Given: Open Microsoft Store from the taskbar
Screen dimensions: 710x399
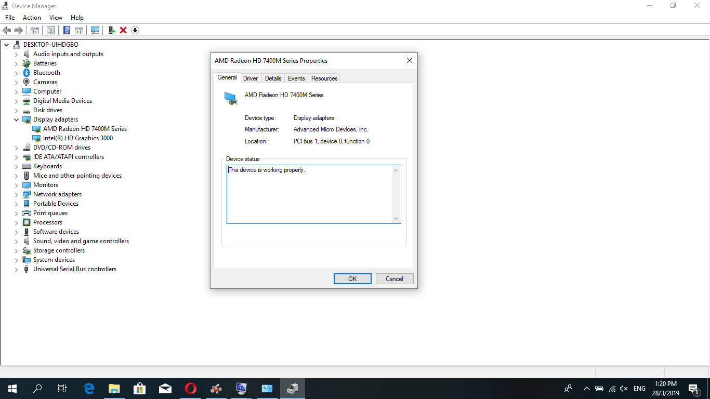Looking at the screenshot, I should (x=140, y=389).
